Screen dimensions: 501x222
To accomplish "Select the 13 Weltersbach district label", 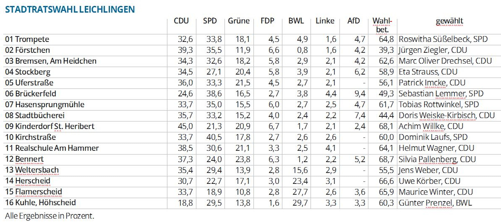I will pos(32,170).
